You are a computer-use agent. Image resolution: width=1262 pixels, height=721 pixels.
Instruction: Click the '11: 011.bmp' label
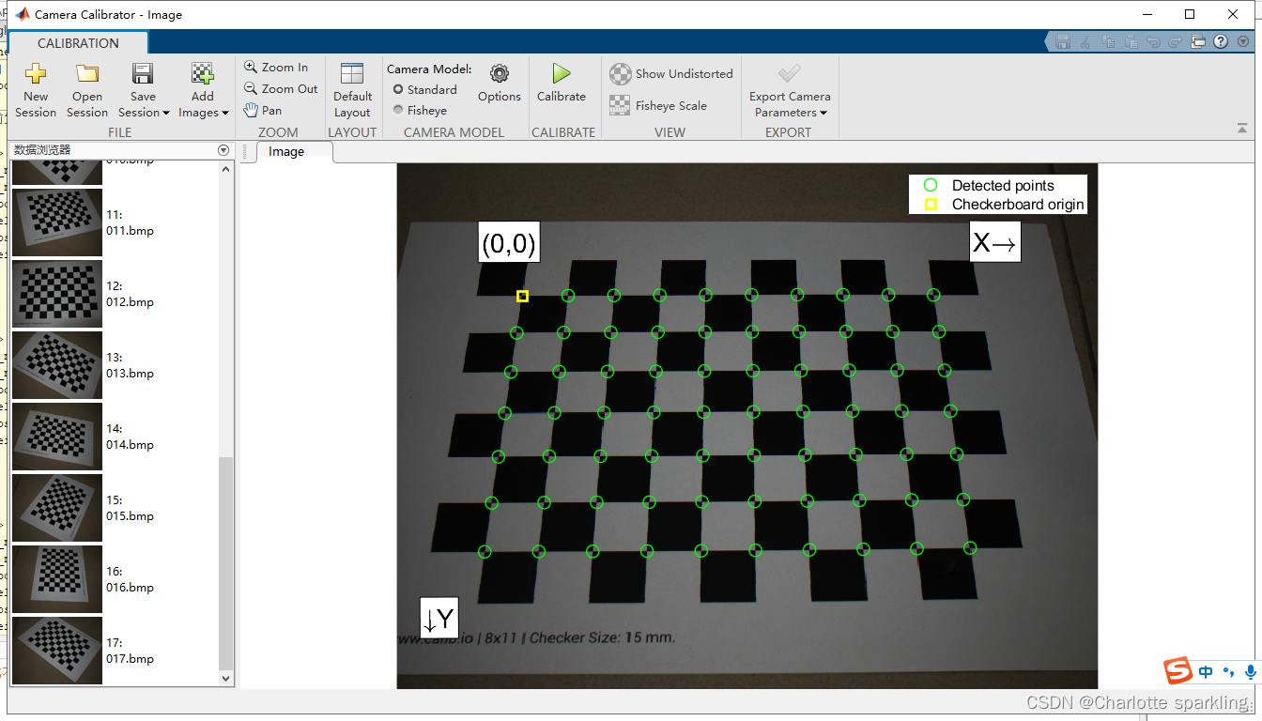pyautogui.click(x=130, y=222)
